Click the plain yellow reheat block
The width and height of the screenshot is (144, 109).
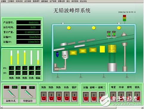(x=102, y=49)
